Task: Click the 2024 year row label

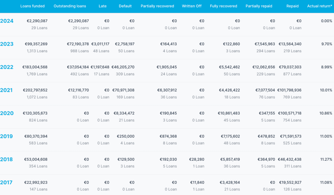Action: point(7,21)
